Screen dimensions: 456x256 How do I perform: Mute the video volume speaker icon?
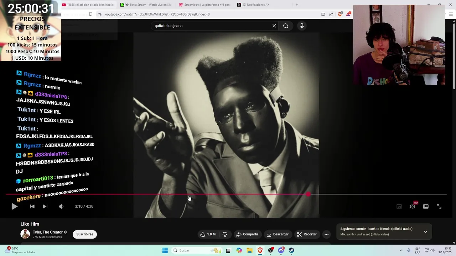(x=61, y=206)
